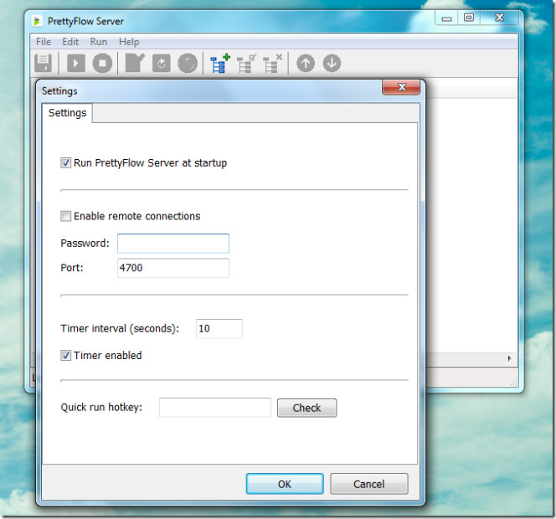
Task: Click the round gray circle toolbar icon
Action: pyautogui.click(x=188, y=63)
